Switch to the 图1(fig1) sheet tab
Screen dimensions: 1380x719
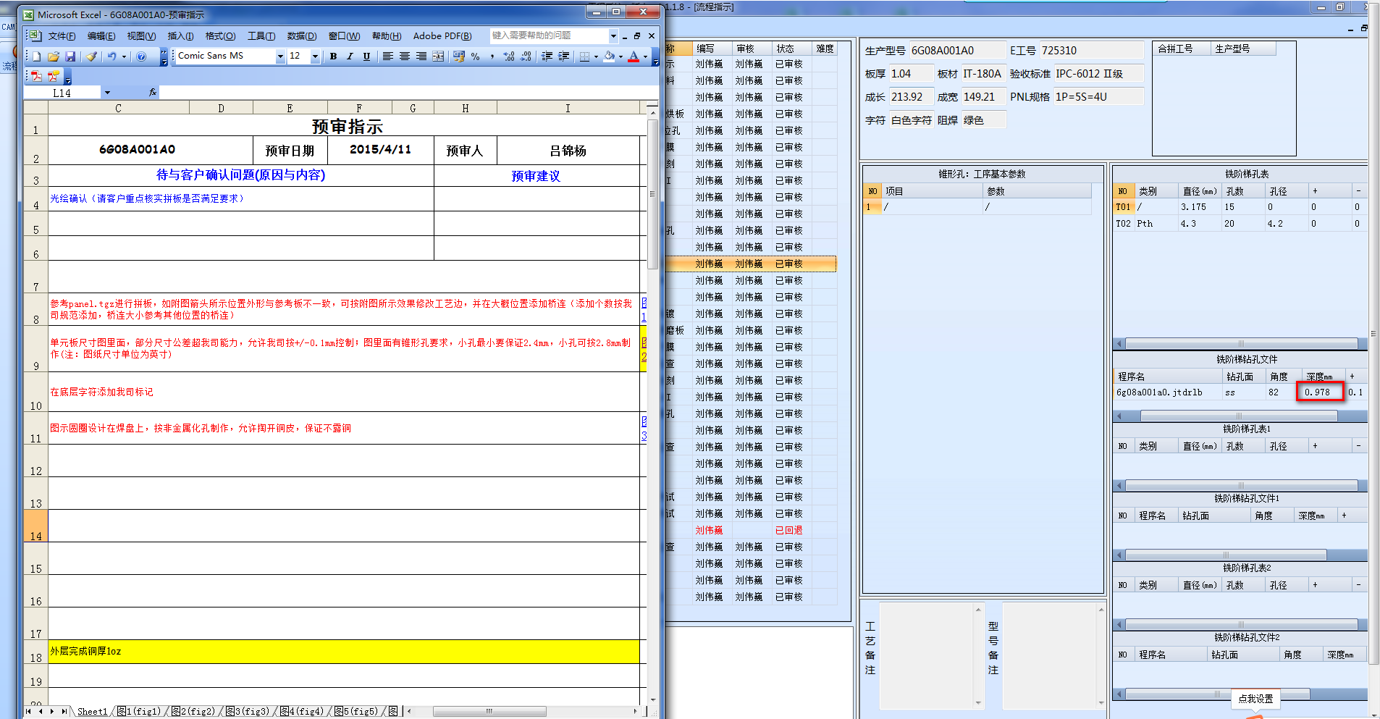[x=138, y=711]
